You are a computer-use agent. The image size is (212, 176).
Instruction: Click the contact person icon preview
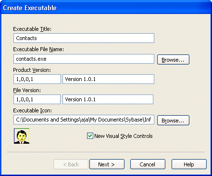(x=22, y=136)
